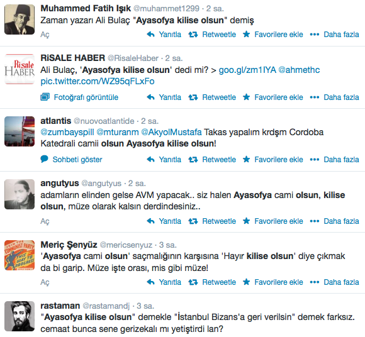Click Yanıtla on angutyus tweet
The height and width of the screenshot is (337, 365).
tap(164, 221)
